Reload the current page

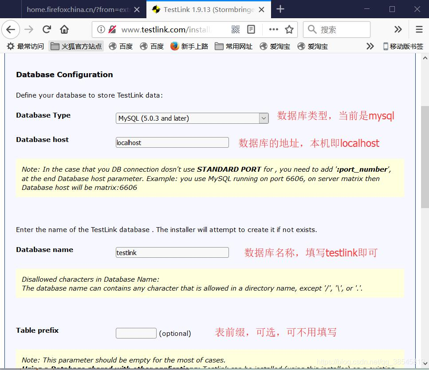(47, 29)
